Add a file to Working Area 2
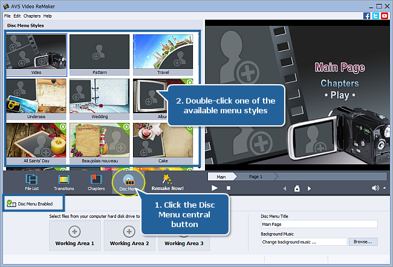 [x=129, y=236]
